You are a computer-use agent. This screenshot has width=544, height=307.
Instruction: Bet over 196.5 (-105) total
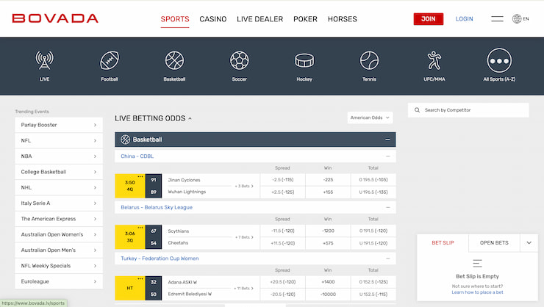tap(373, 180)
